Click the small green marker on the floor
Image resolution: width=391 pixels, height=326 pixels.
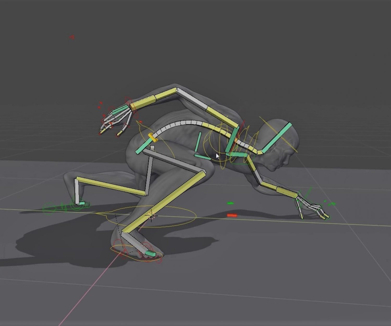coord(230,203)
